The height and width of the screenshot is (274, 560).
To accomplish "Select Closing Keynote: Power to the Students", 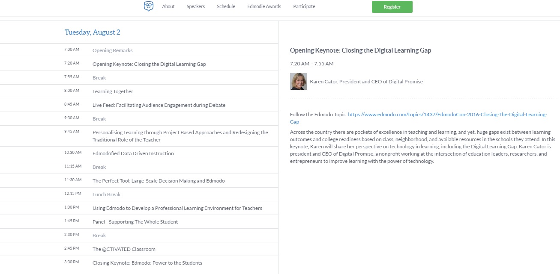I will point(147,263).
